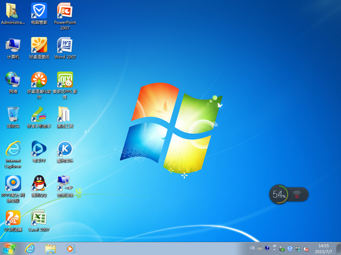Expand the language bar options arrow
Image resolution: width=341 pixels, height=255 pixels.
(x=274, y=249)
